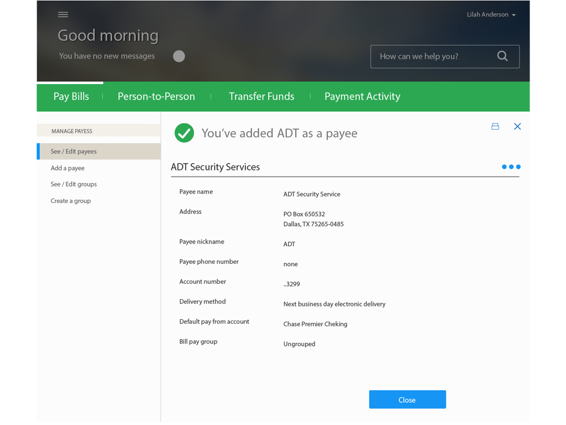Click the ADT Security Services heading
Screen dimensions: 566x425
click(x=215, y=167)
